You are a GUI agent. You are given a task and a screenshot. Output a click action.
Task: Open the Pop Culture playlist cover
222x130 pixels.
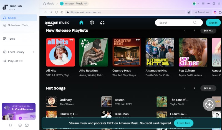[193, 52]
